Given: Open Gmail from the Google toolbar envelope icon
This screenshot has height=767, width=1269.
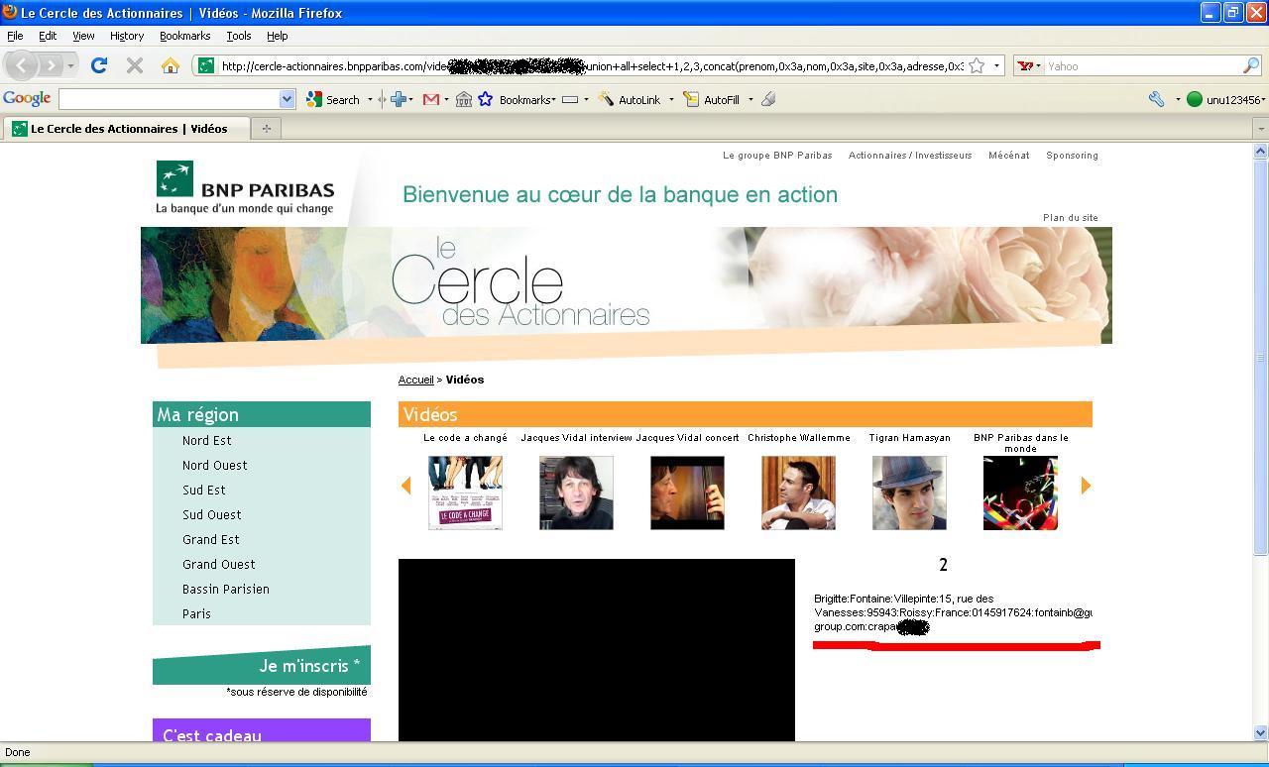Looking at the screenshot, I should click(430, 99).
